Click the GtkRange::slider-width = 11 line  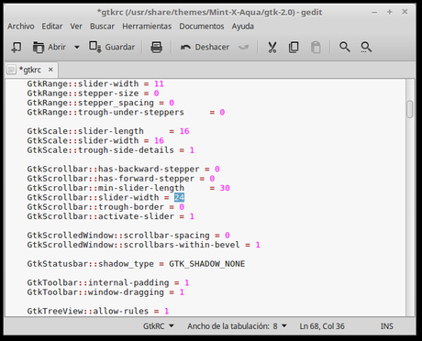95,84
